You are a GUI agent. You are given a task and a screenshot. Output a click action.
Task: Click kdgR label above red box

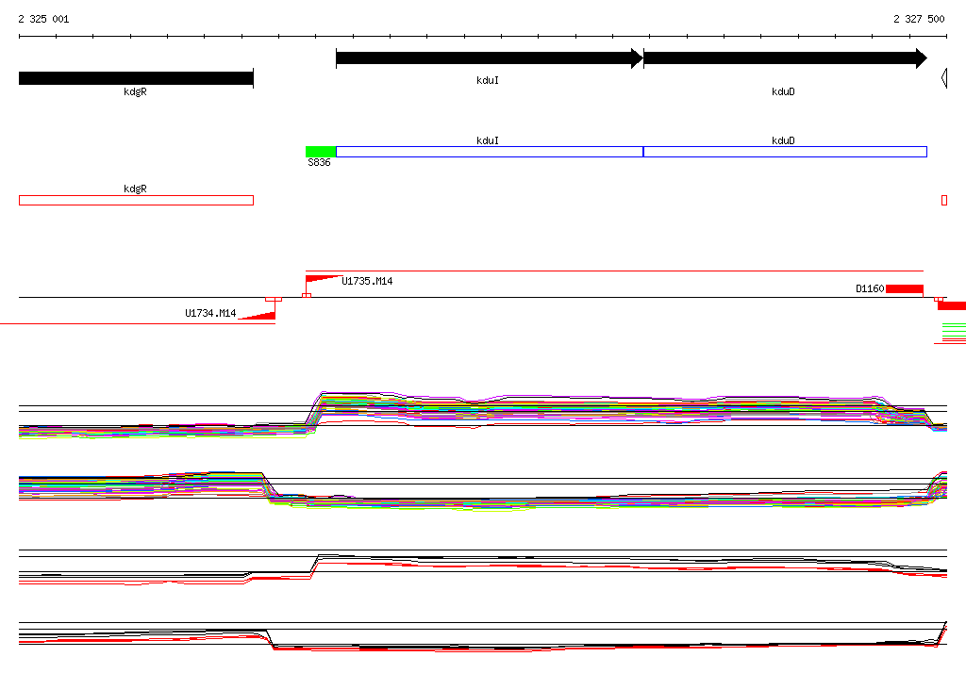click(136, 189)
